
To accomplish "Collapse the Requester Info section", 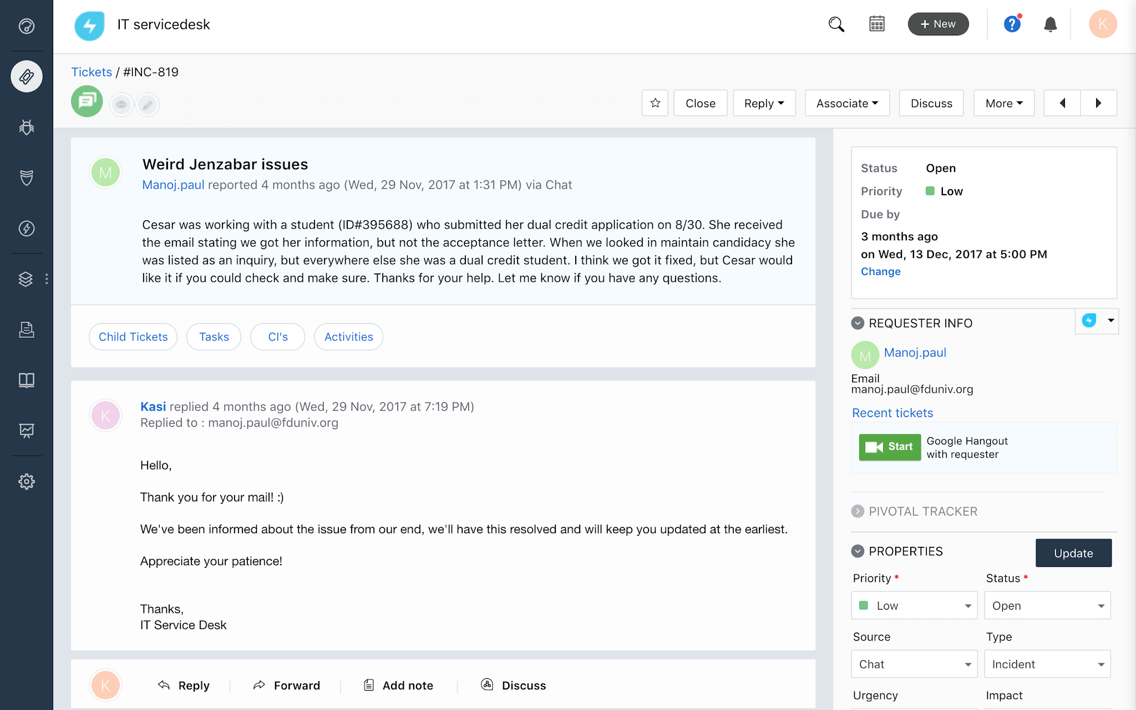I will 857,323.
